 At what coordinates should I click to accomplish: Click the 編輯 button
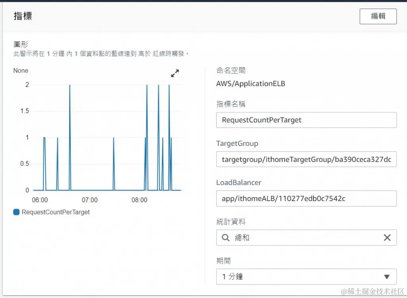coord(378,16)
